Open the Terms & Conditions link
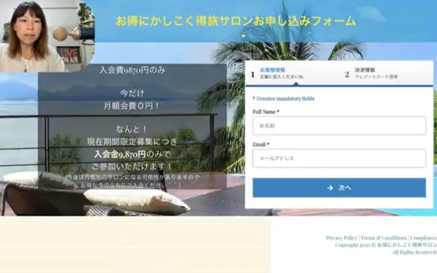 (384, 238)
